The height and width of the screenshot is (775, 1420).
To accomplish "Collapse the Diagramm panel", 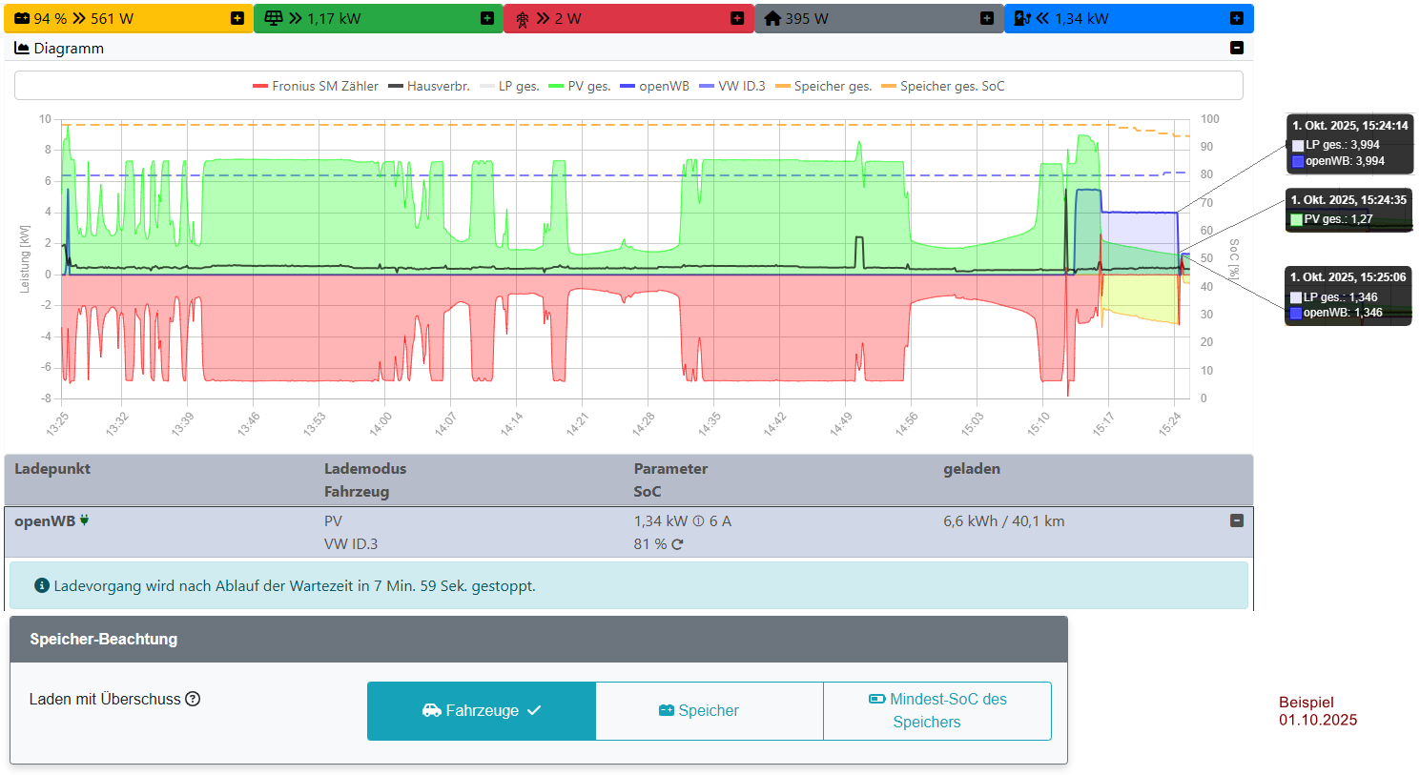I will pyautogui.click(x=1237, y=48).
